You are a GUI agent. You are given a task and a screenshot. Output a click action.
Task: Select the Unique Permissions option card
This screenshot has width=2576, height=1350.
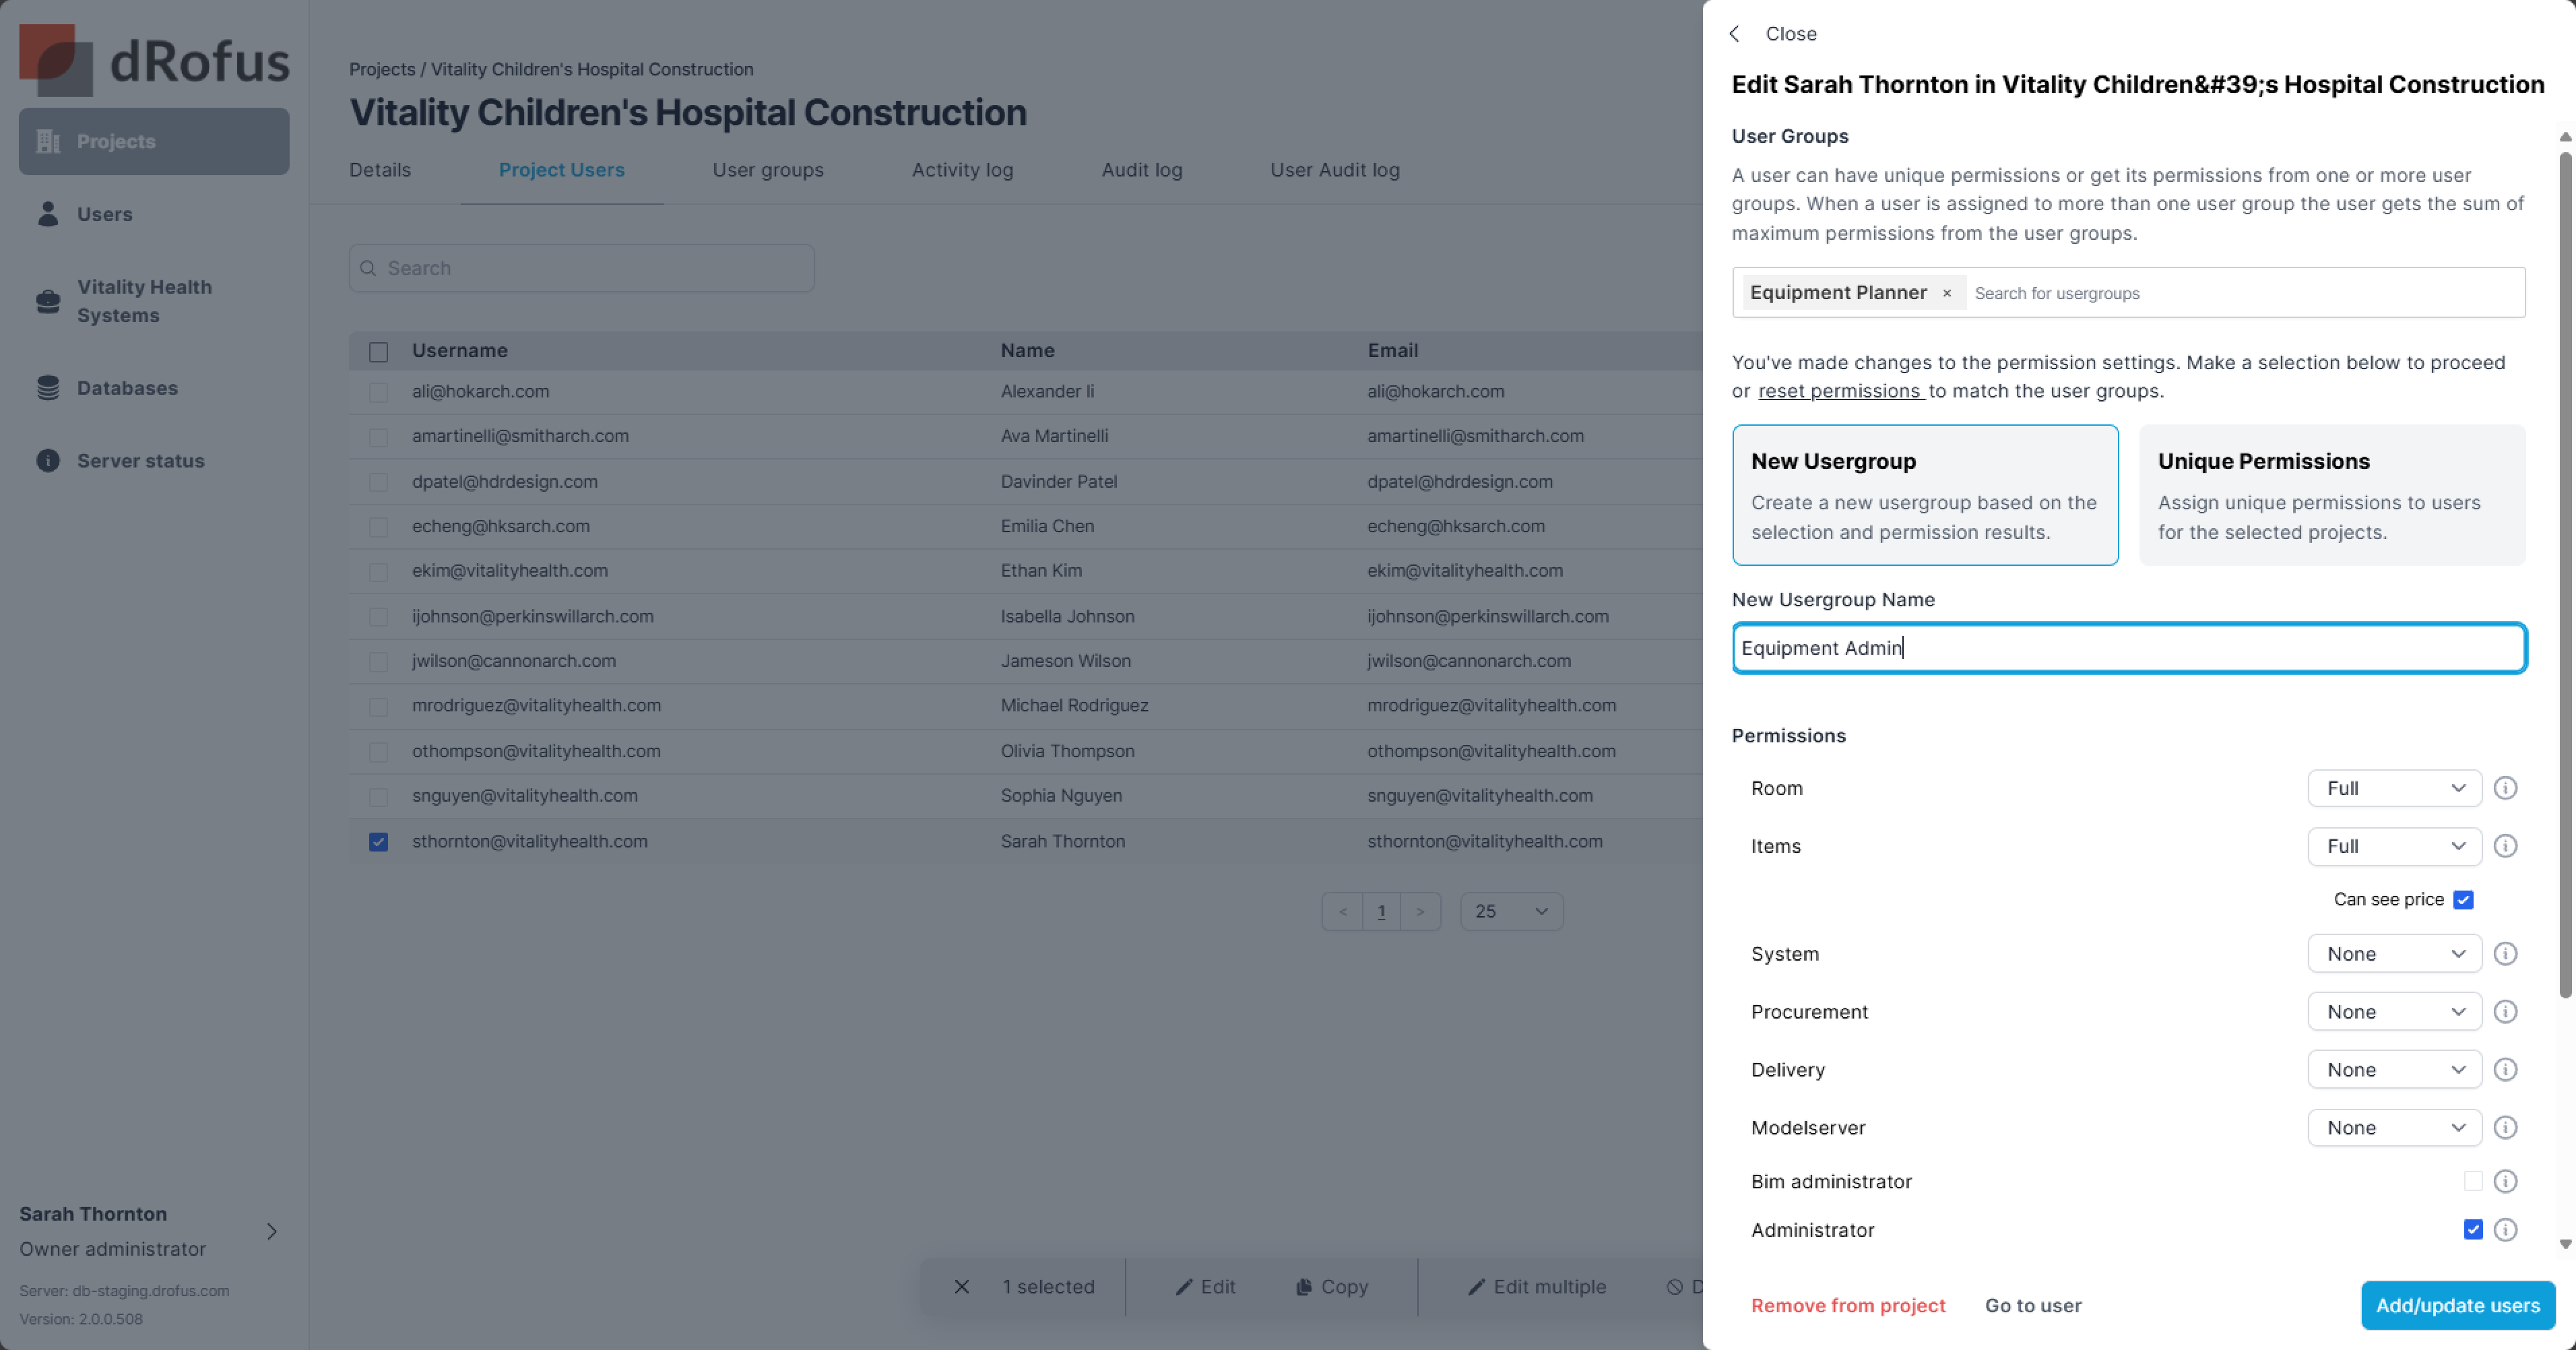point(2331,495)
